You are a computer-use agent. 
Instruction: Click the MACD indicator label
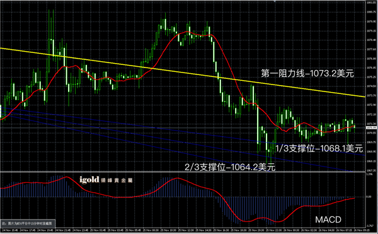[328, 219]
